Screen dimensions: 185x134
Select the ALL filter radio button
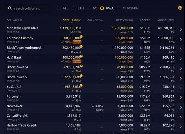(x=59, y=8)
